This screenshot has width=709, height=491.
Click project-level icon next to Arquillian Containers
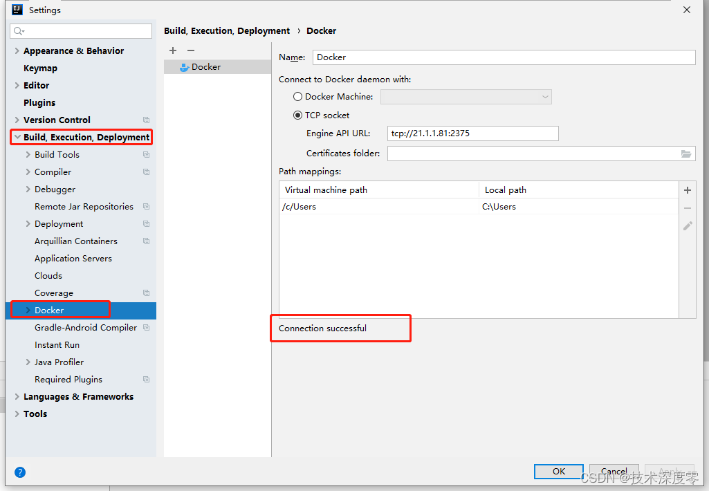[146, 241]
